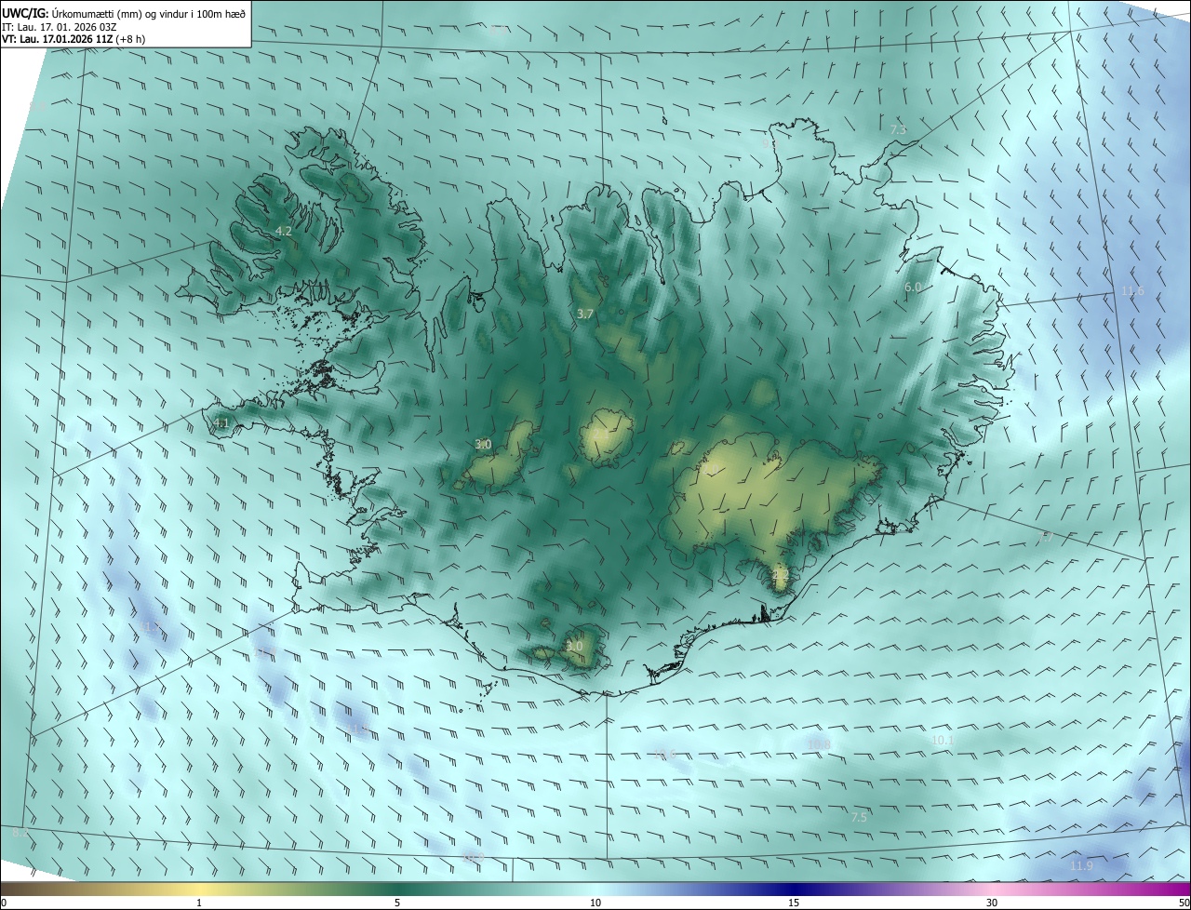Click the 3.0 value on the western glacier
This screenshot has width=1191, height=910.
click(x=483, y=445)
